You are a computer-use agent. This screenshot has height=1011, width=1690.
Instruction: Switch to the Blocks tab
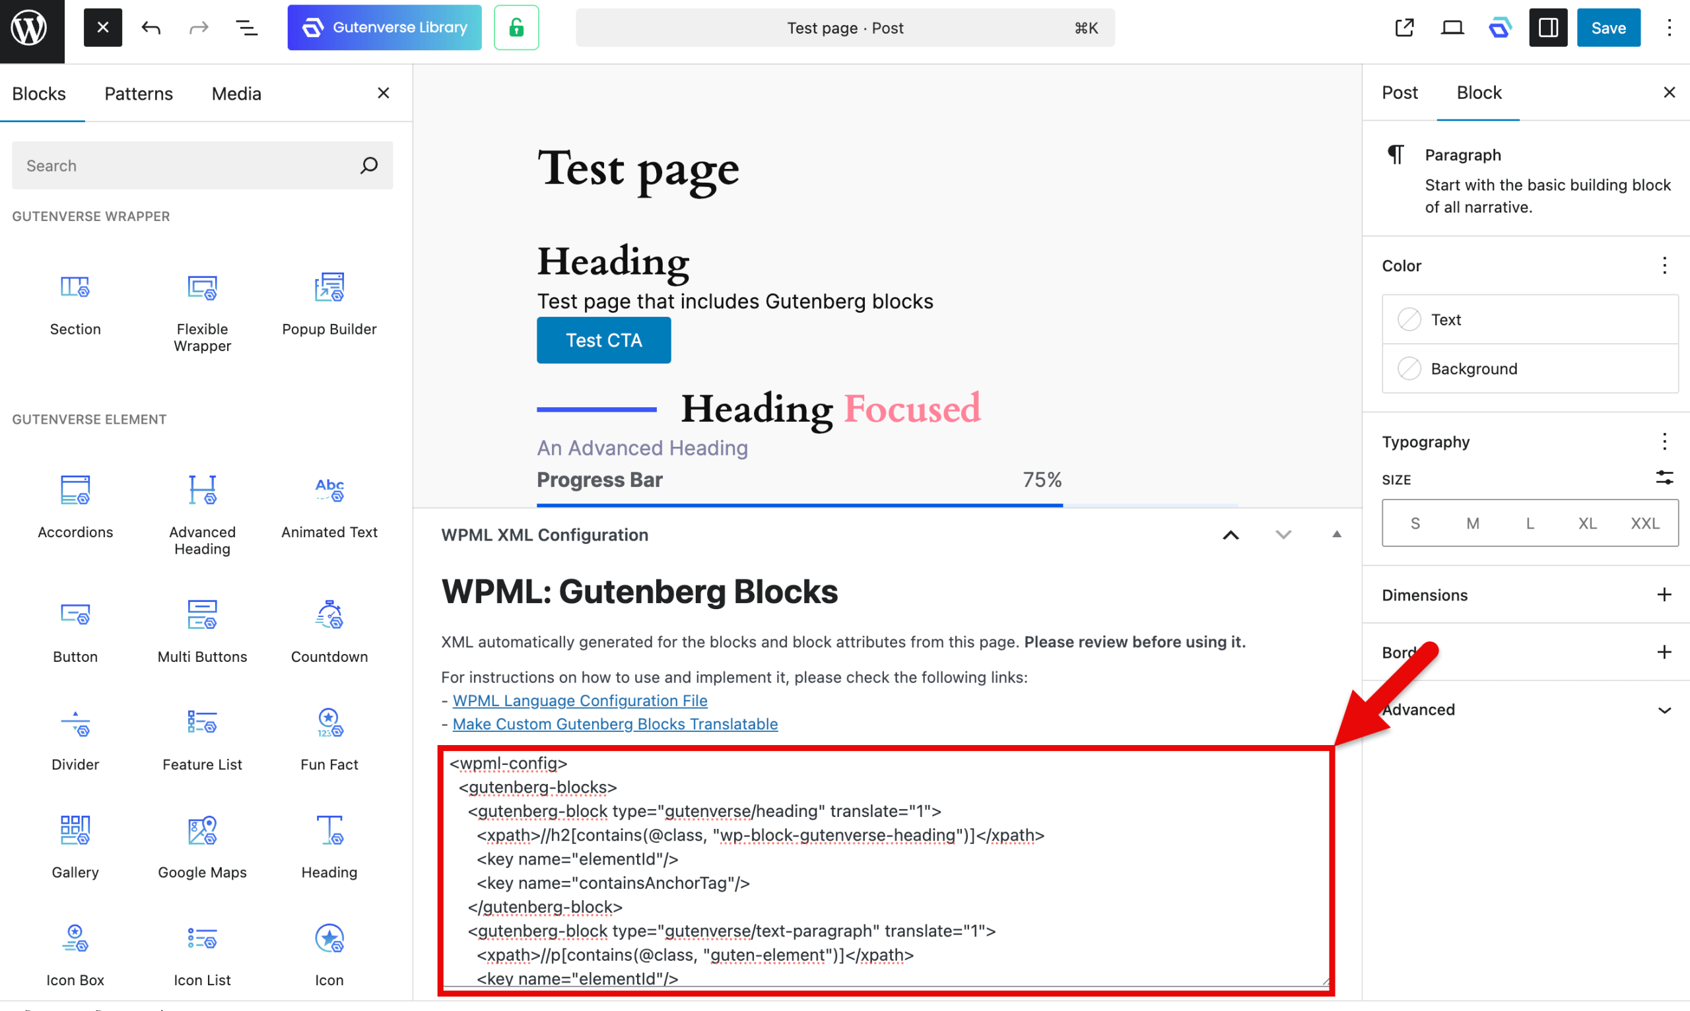tap(39, 93)
